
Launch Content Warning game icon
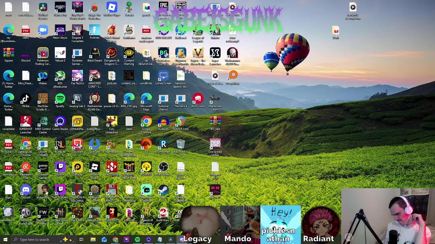point(129,57)
